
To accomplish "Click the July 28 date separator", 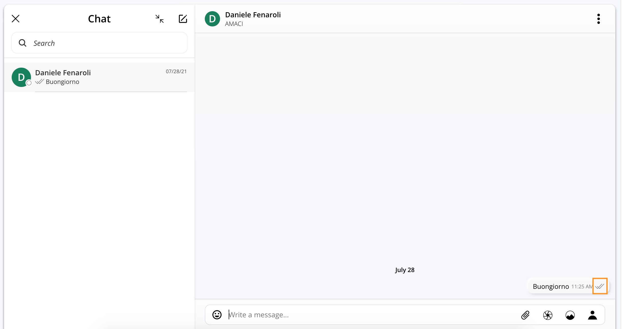I will point(405,270).
